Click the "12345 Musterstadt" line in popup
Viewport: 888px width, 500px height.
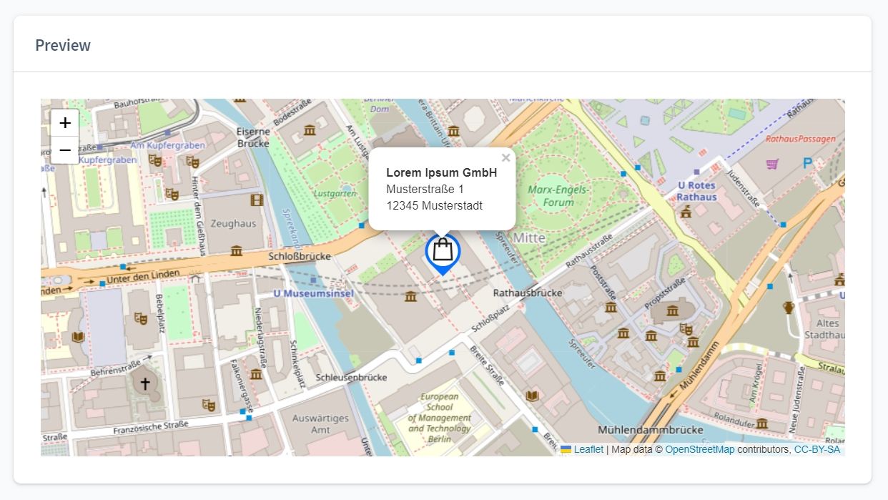click(x=434, y=205)
